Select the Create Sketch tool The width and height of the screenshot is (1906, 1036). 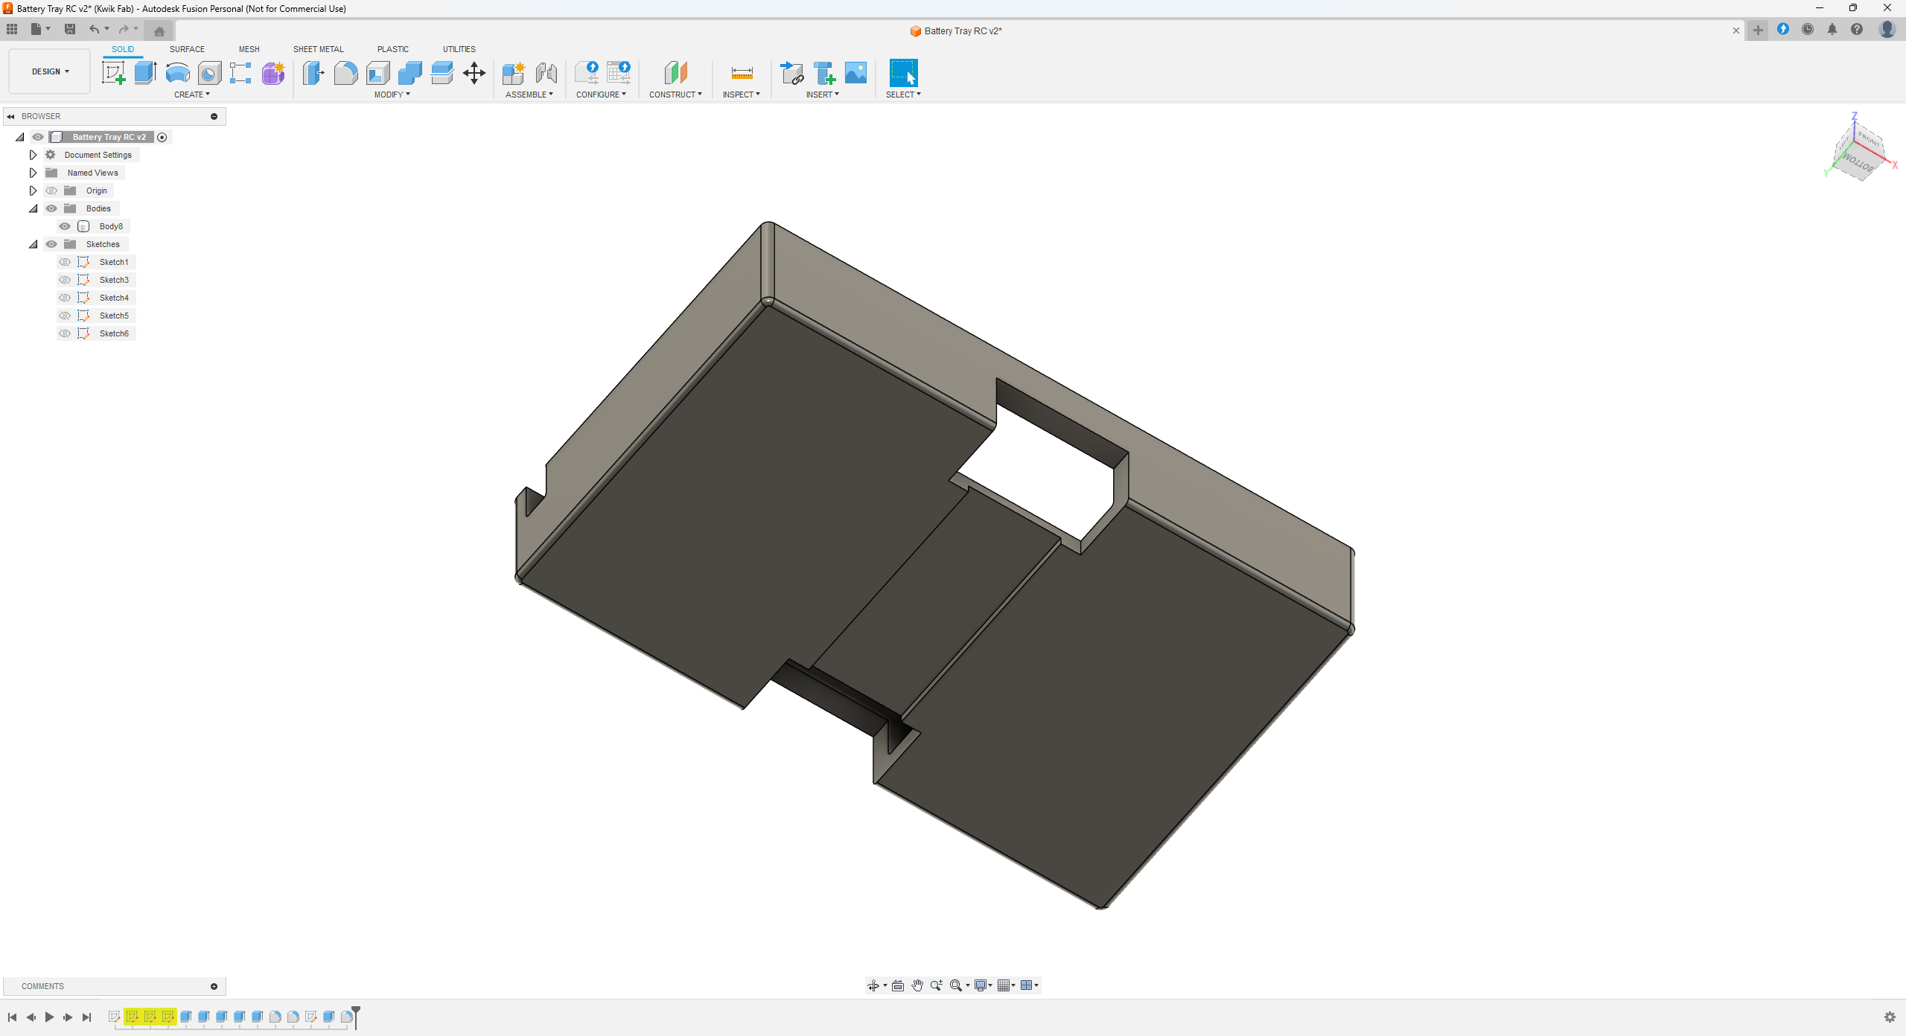point(113,73)
